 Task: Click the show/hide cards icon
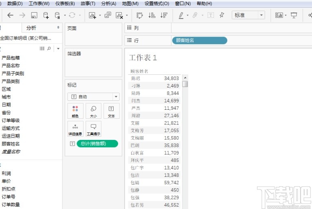(279, 15)
